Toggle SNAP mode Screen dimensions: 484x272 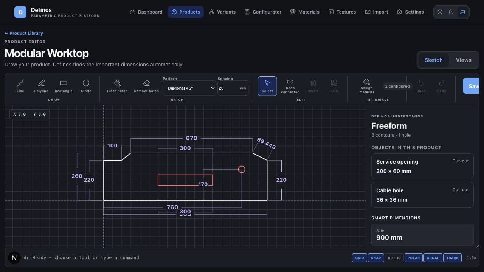pos(376,258)
